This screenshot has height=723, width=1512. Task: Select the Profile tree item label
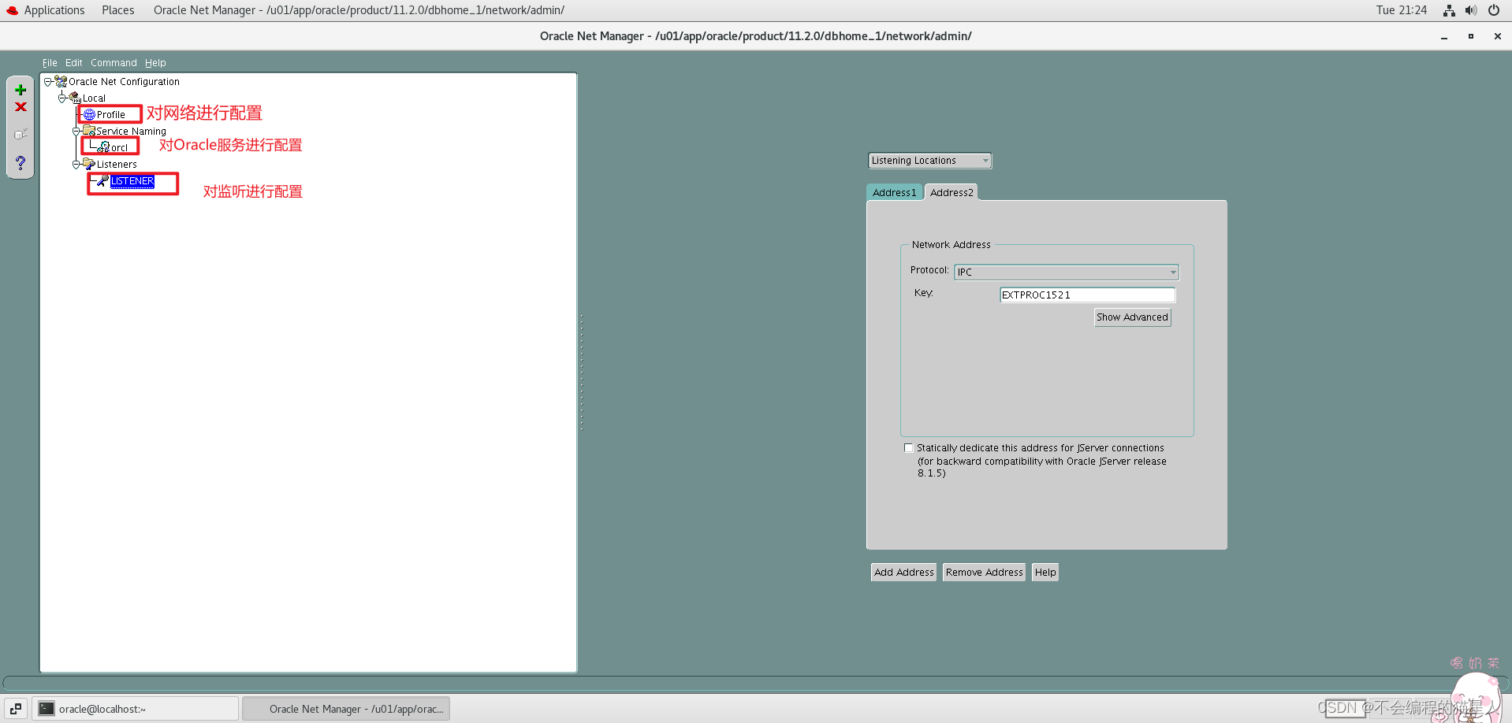[111, 115]
